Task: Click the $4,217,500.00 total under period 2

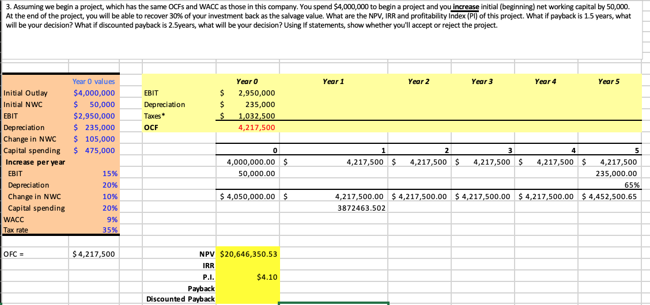Action: pos(419,197)
